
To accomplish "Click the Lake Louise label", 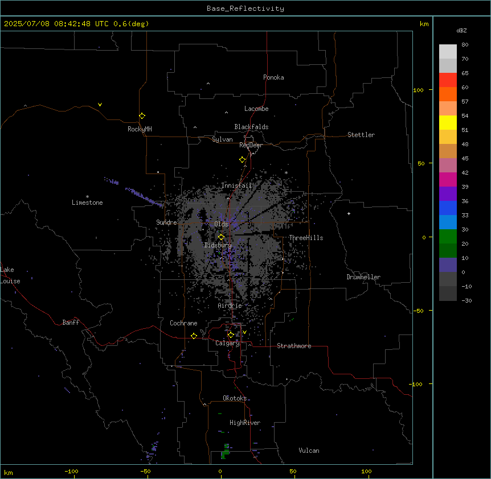I will (x=10, y=275).
